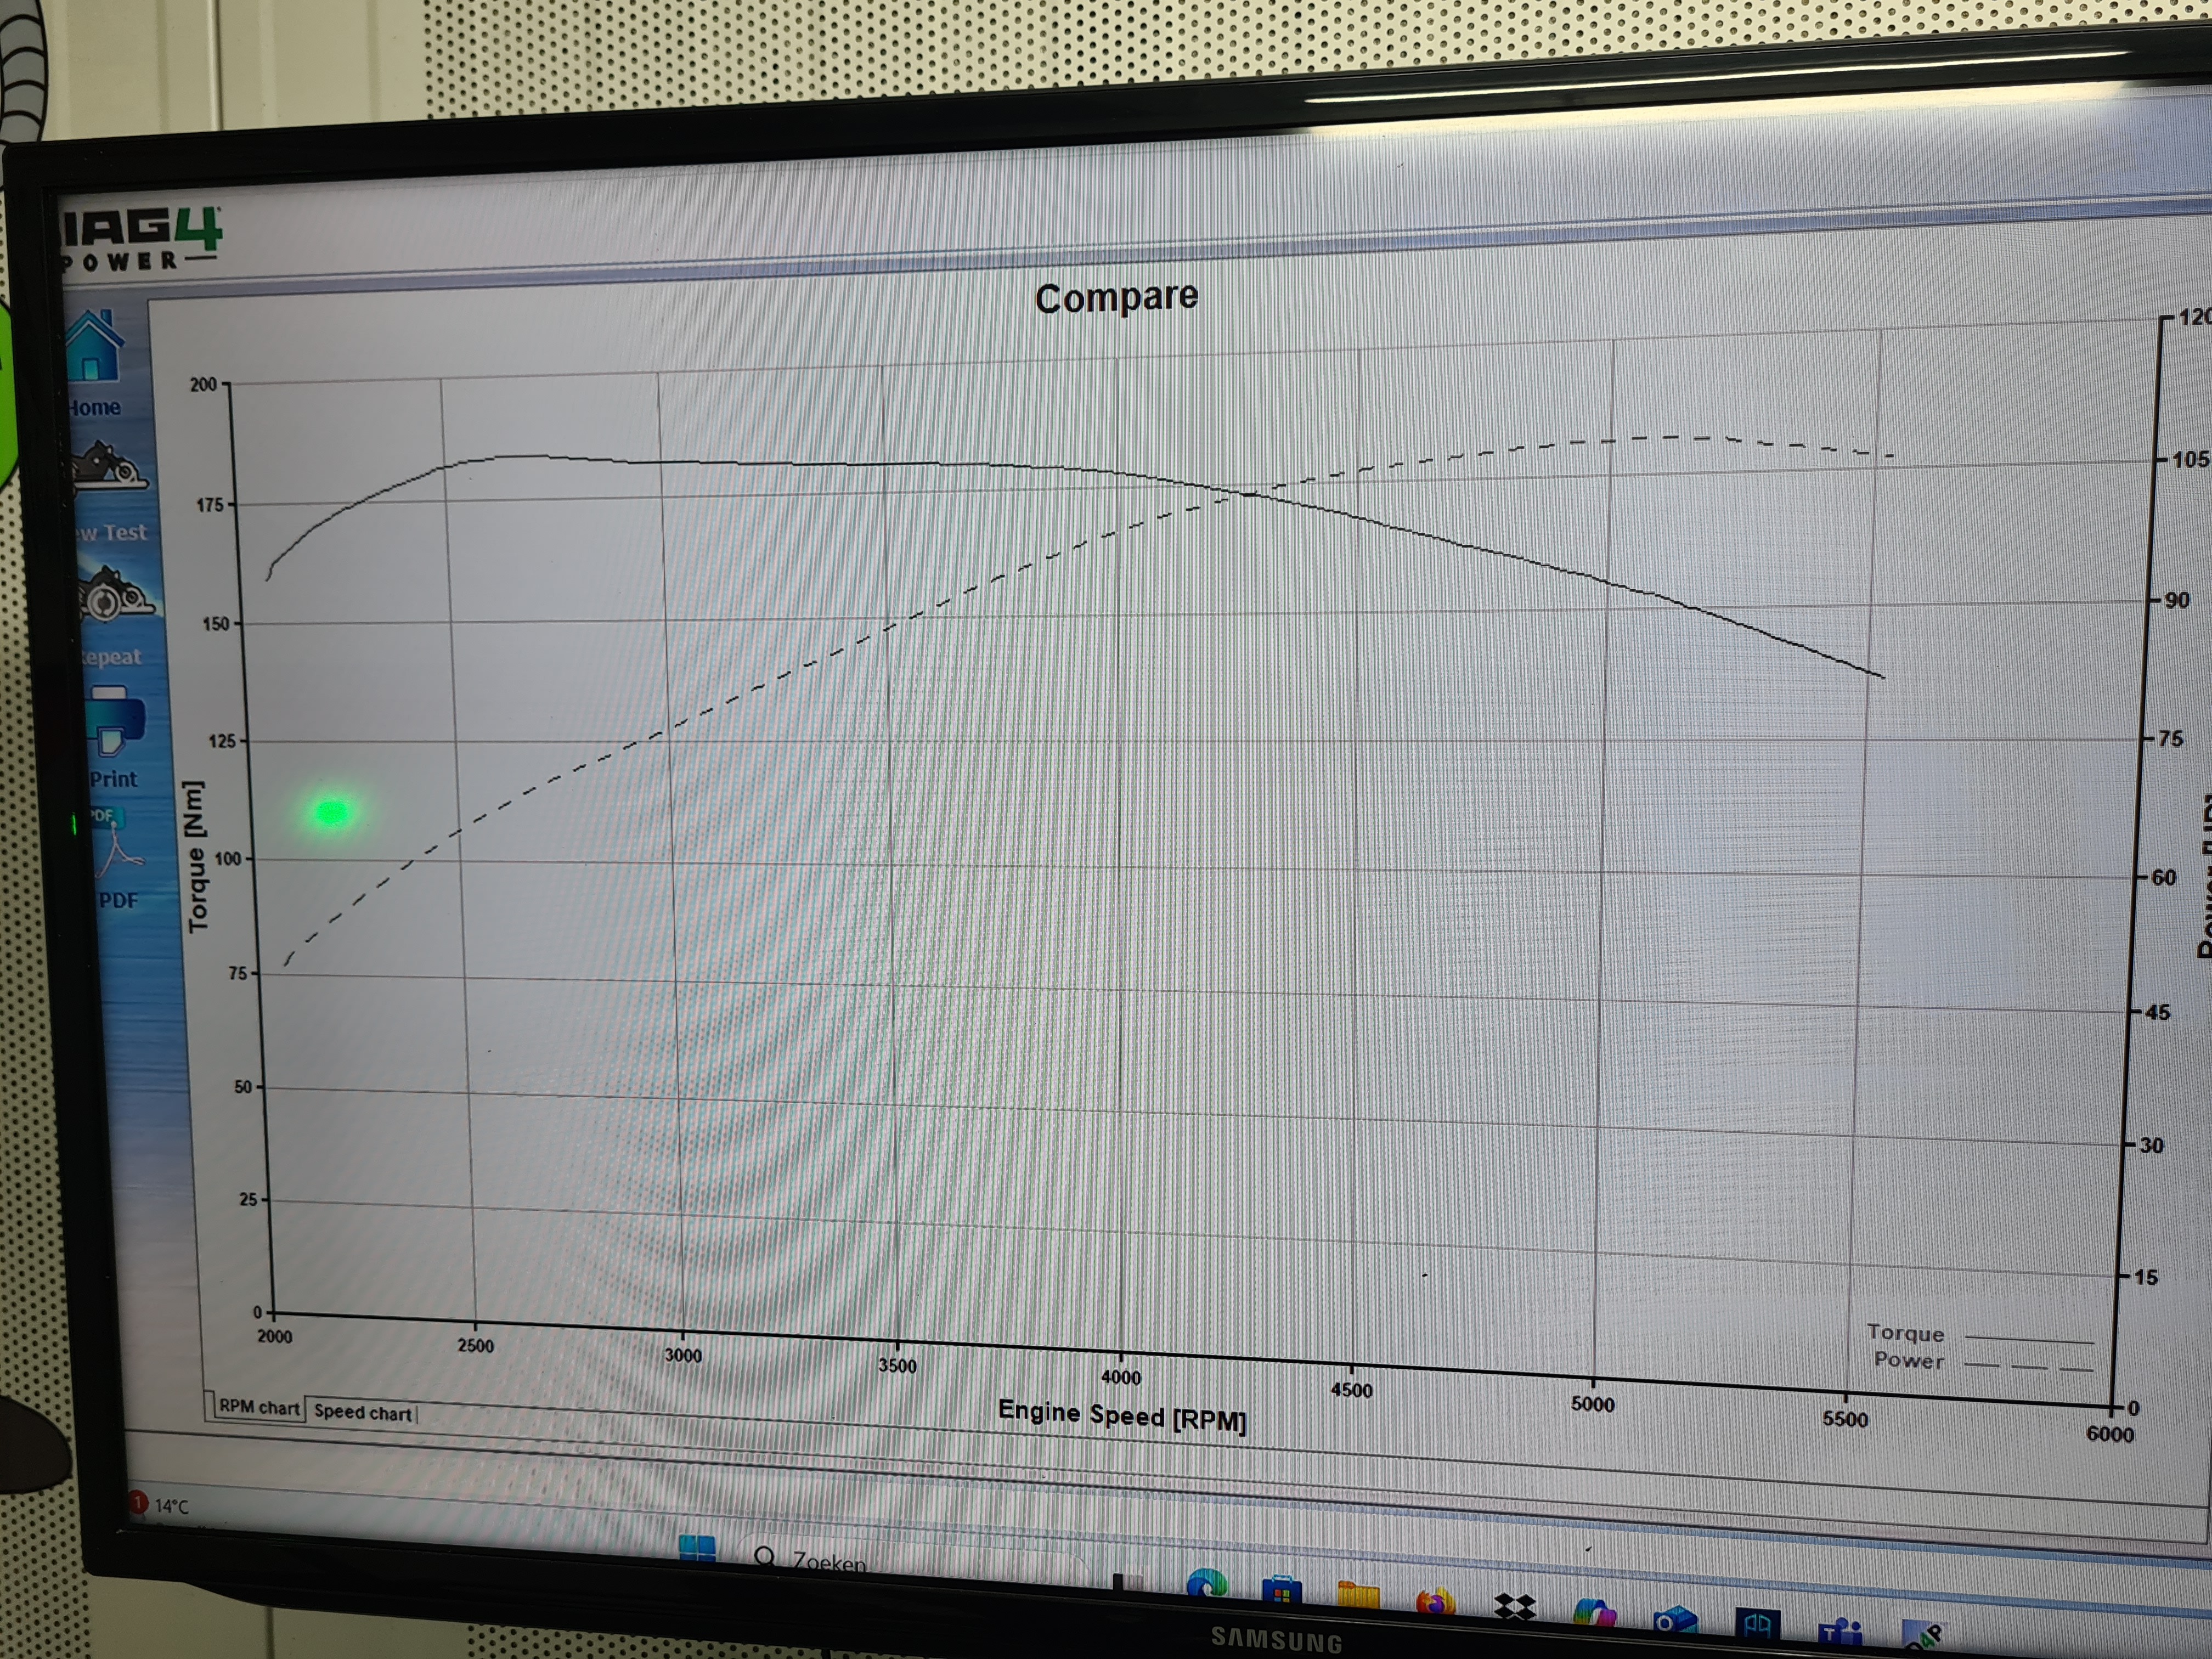Click the Torque legend entry
The image size is (2212, 1659).
(x=1905, y=1333)
